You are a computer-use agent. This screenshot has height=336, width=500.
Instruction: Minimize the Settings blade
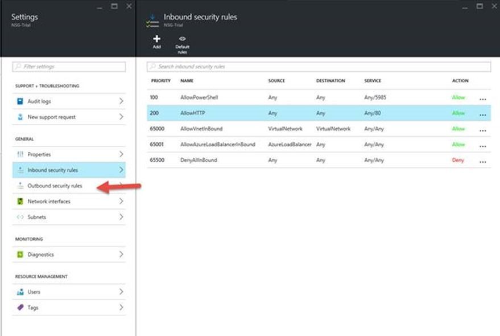coord(100,7)
